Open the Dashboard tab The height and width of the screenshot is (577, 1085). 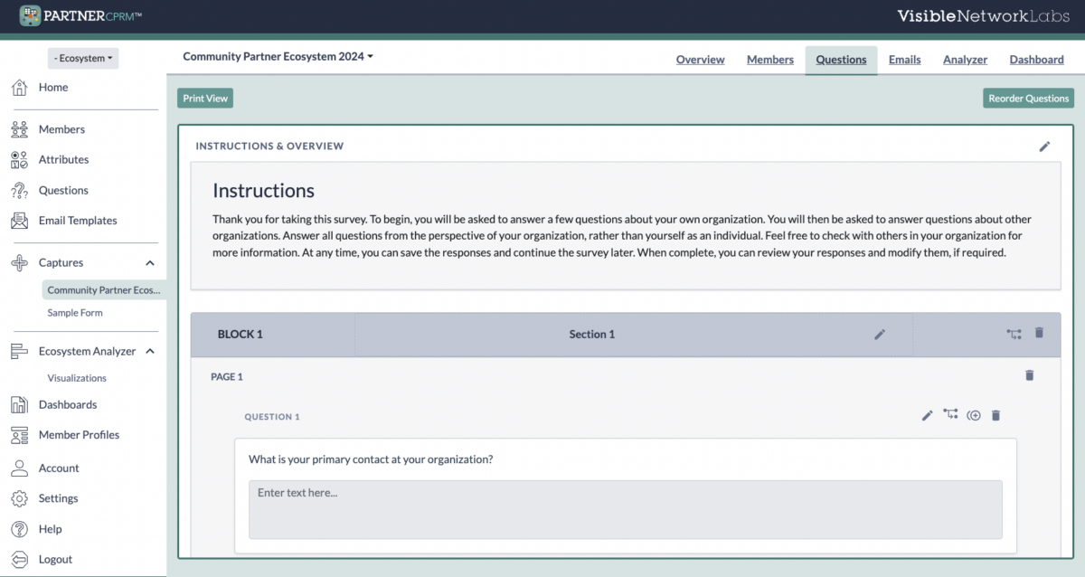point(1037,60)
